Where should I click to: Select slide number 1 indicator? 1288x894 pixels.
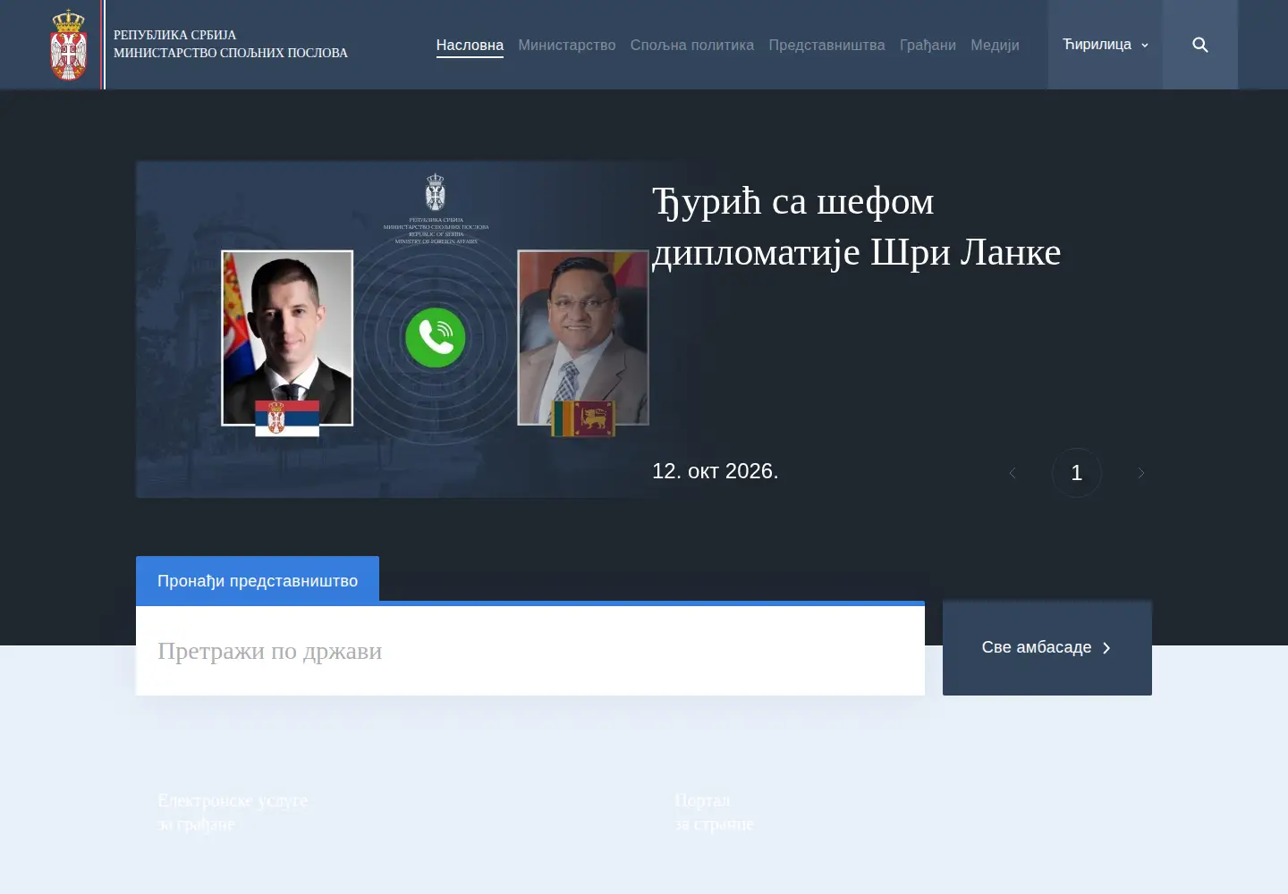click(x=1077, y=473)
